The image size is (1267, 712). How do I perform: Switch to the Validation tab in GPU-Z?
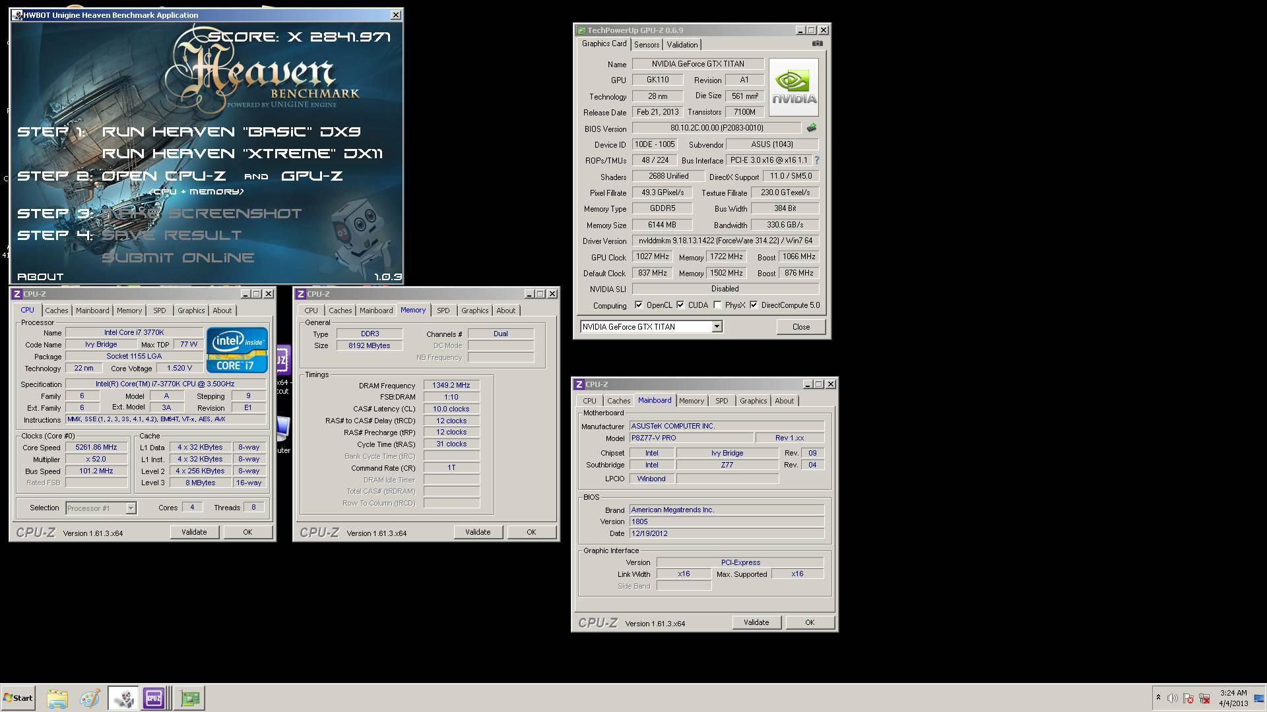[x=682, y=44]
